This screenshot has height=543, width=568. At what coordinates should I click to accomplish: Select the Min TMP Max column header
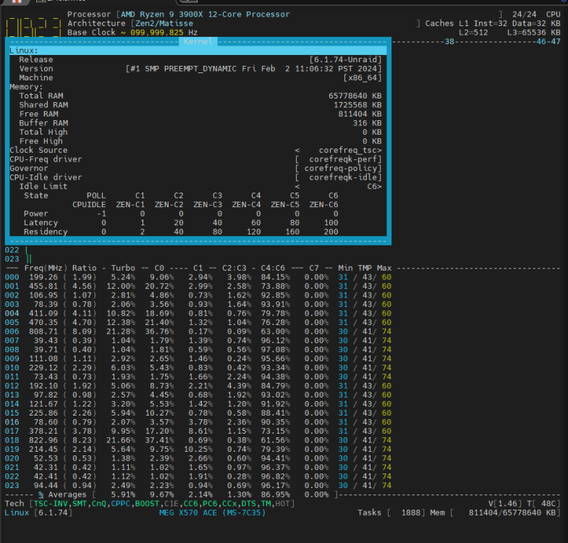pyautogui.click(x=365, y=268)
